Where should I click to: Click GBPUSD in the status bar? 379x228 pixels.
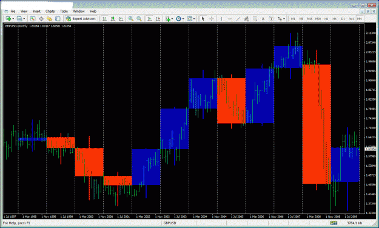coord(170,223)
